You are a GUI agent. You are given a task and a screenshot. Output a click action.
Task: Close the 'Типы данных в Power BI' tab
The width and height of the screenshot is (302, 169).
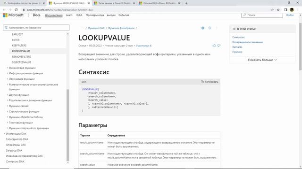point(134,3)
